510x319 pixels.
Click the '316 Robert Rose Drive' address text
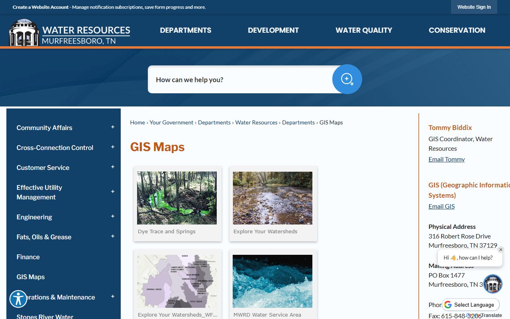click(x=460, y=236)
